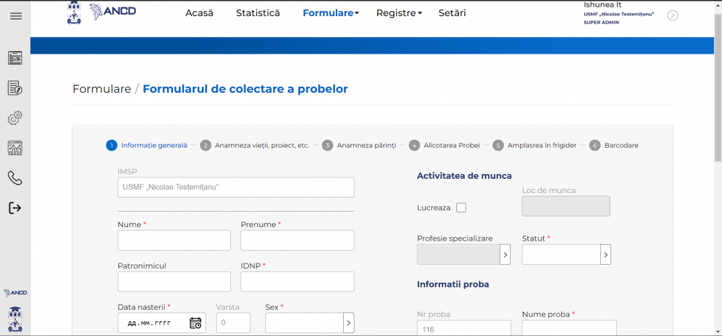The height and width of the screenshot is (336, 722).
Task: Click the Prenume input field
Action: 297,241
